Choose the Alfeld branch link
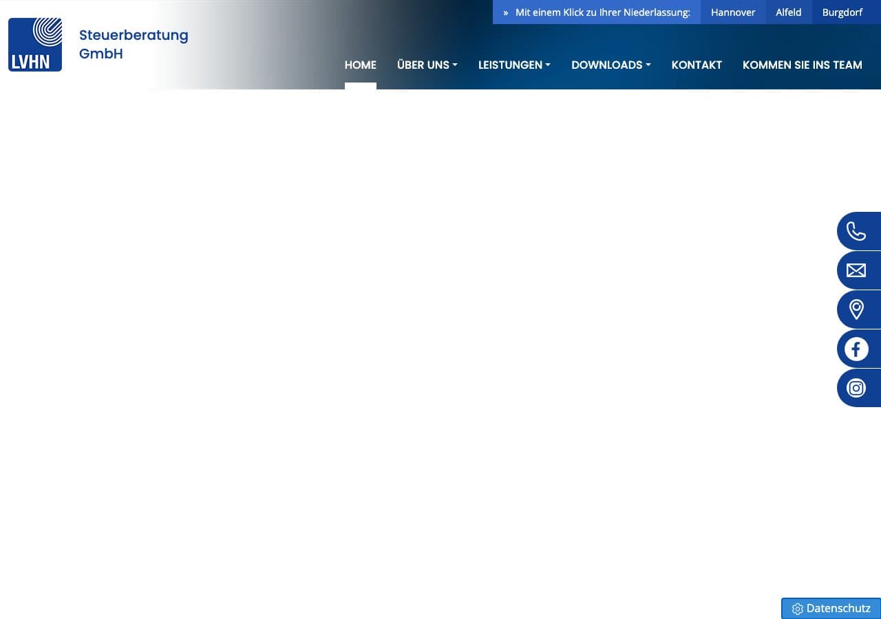This screenshot has width=881, height=619. point(788,12)
